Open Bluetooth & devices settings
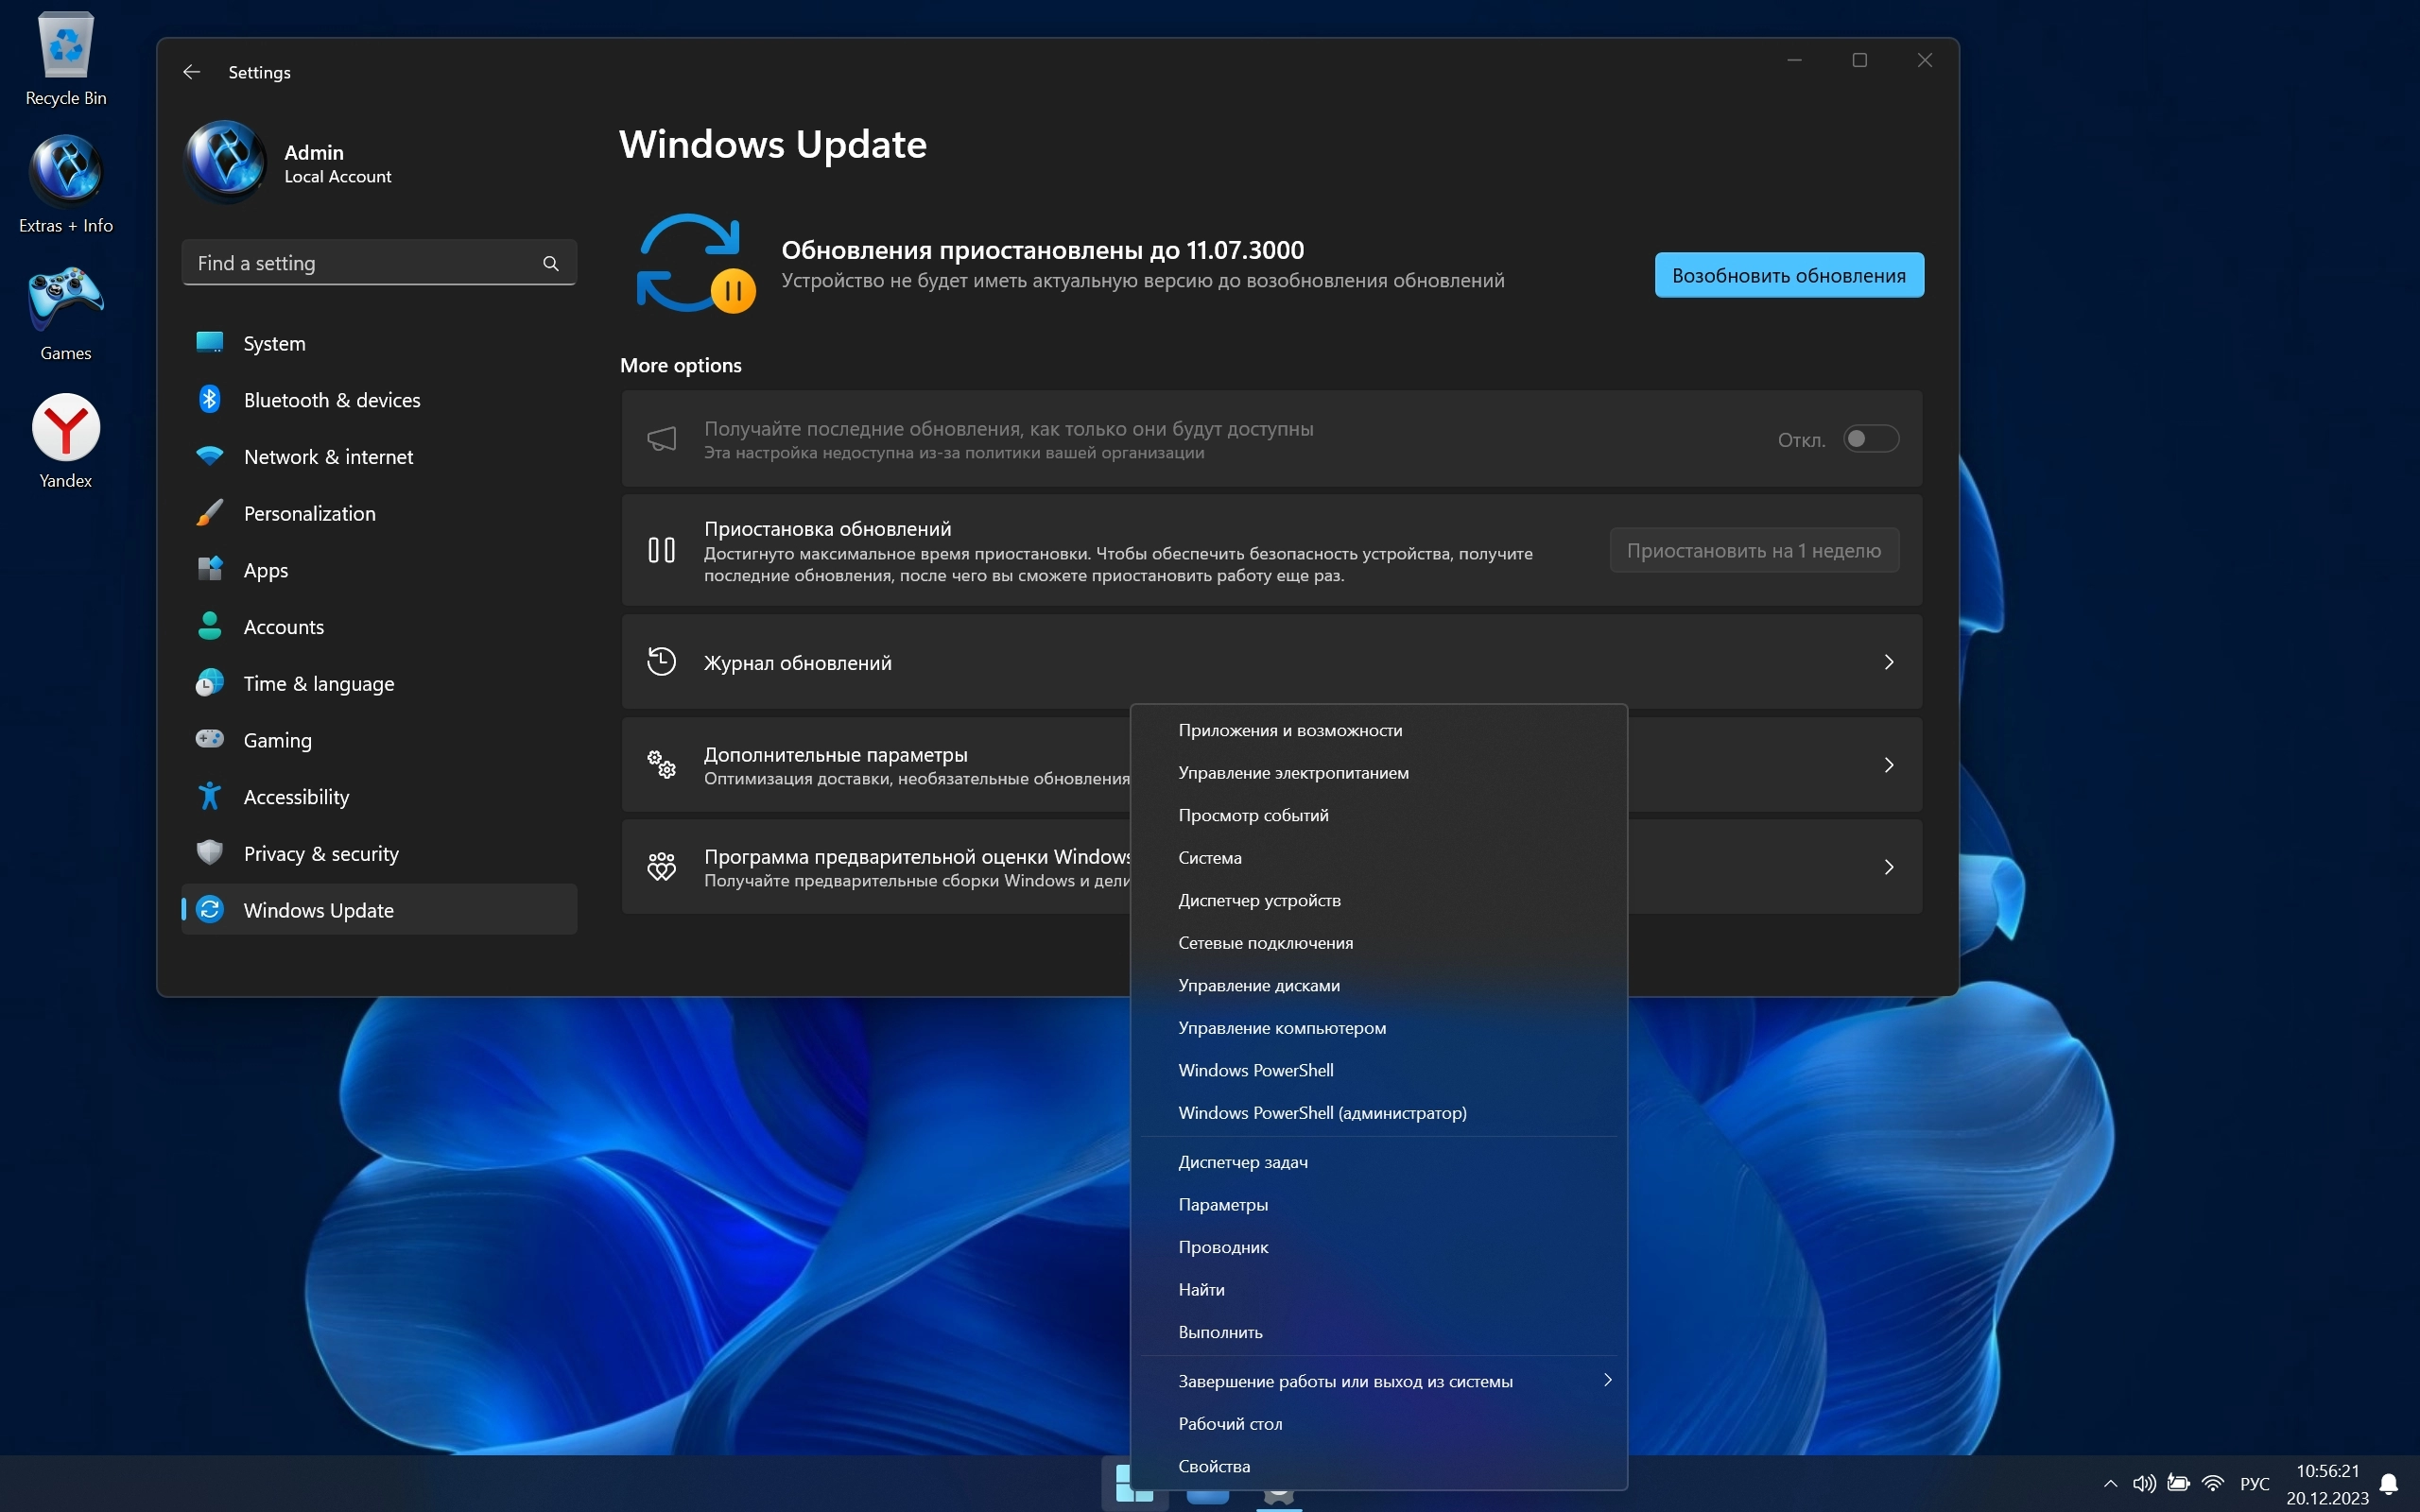The image size is (2420, 1512). point(331,400)
